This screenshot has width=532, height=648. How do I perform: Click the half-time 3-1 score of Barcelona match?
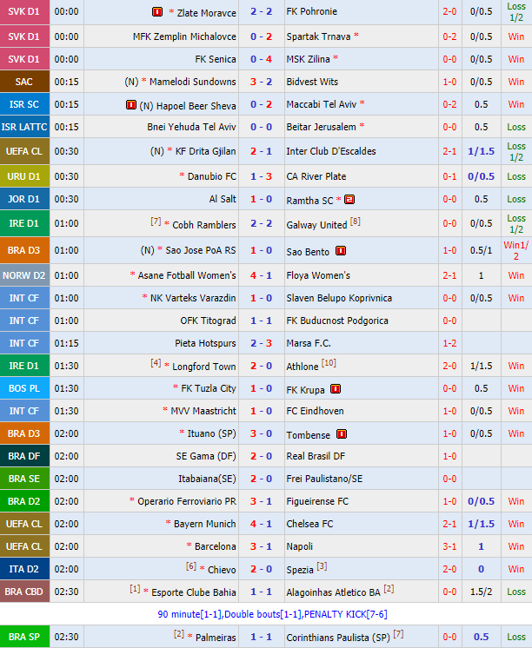click(449, 546)
